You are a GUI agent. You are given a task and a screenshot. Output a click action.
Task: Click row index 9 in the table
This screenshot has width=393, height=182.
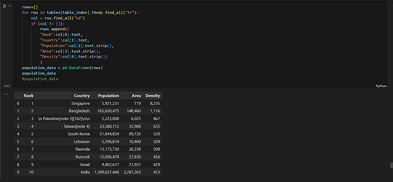18,172
